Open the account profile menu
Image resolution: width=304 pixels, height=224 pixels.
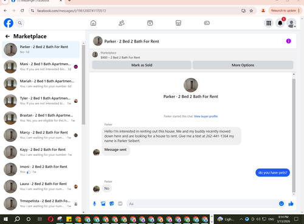click(291, 23)
